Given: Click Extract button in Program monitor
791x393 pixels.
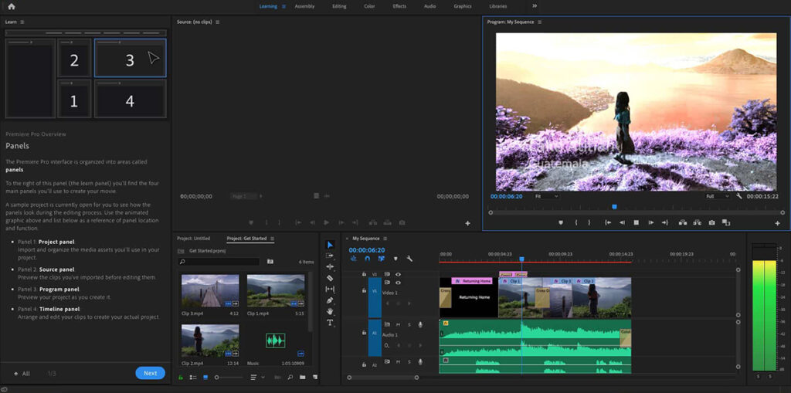Looking at the screenshot, I should pyautogui.click(x=698, y=222).
